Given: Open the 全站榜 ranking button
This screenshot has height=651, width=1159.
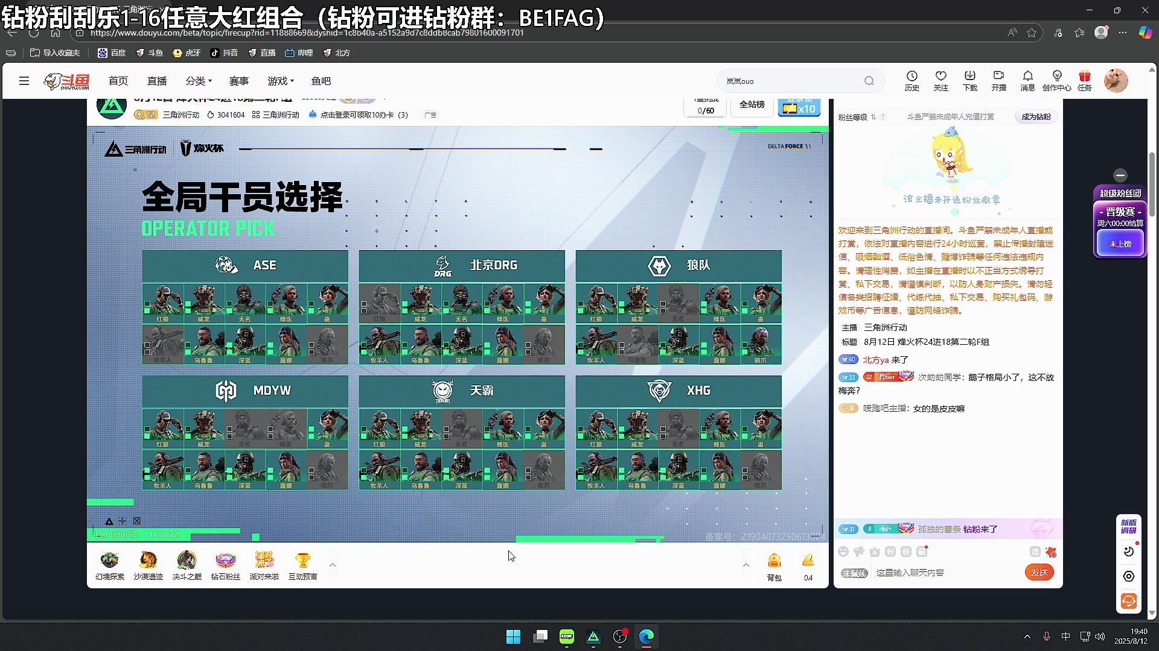Looking at the screenshot, I should click(x=752, y=105).
